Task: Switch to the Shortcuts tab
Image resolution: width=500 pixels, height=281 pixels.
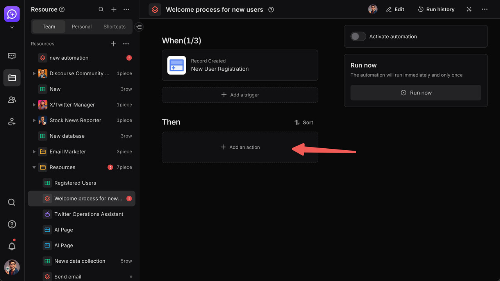Action: point(114,27)
